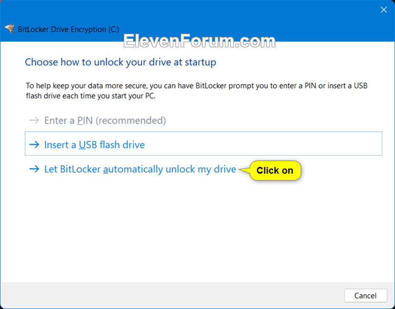395x309 pixels.
Task: Click the 'Choose how to unlock your drive at startup' heading
Action: click(x=121, y=62)
